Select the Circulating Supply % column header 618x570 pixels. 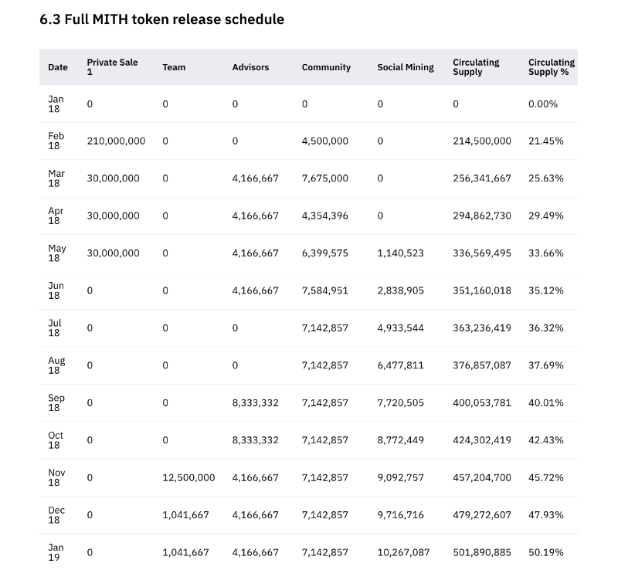pyautogui.click(x=552, y=67)
